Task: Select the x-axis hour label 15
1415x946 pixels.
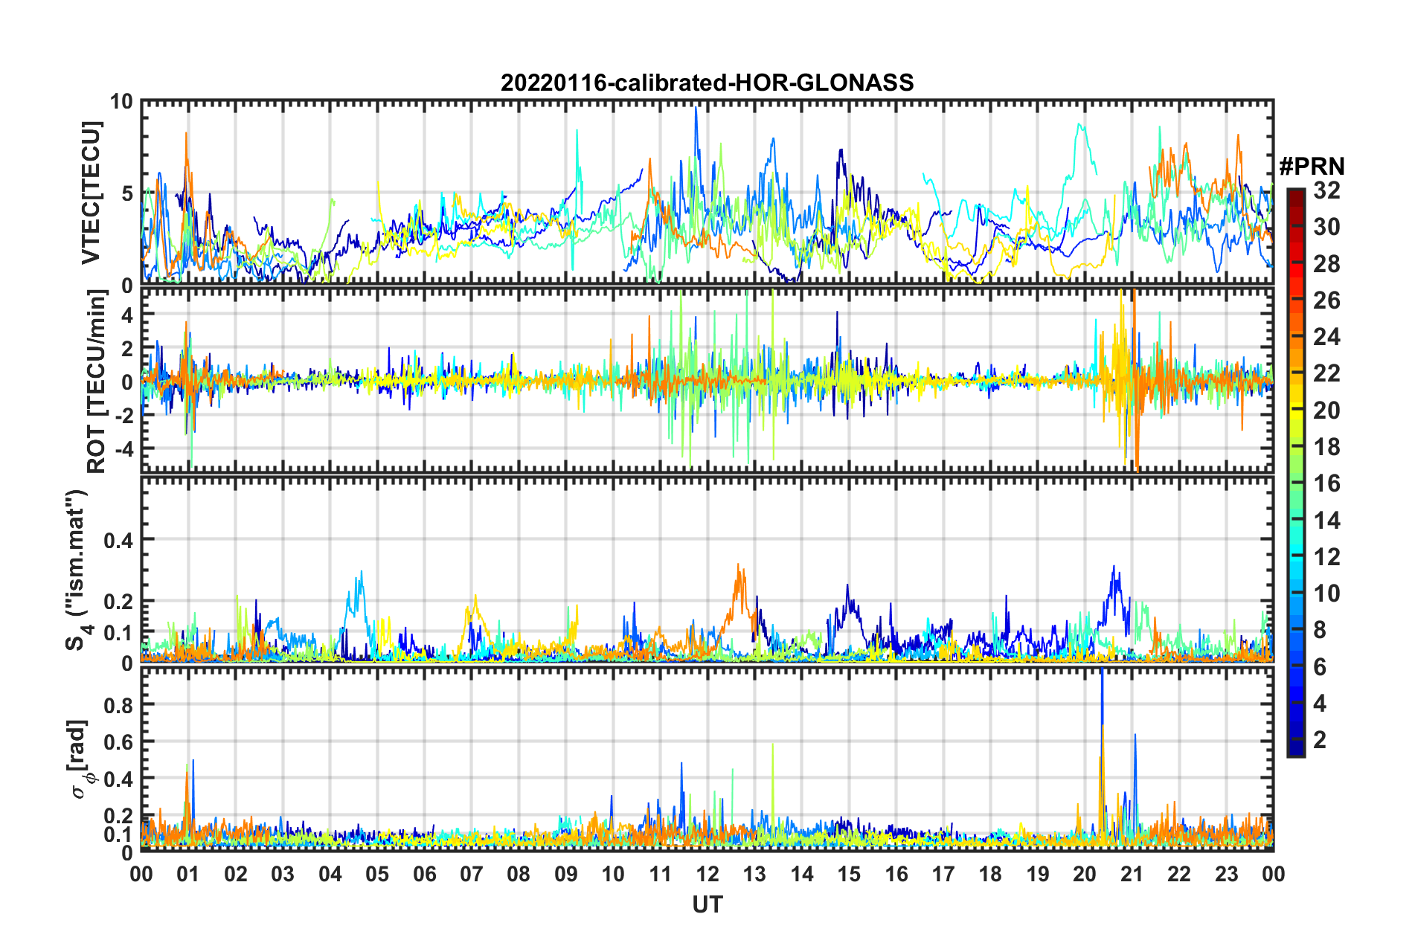Action: click(849, 874)
